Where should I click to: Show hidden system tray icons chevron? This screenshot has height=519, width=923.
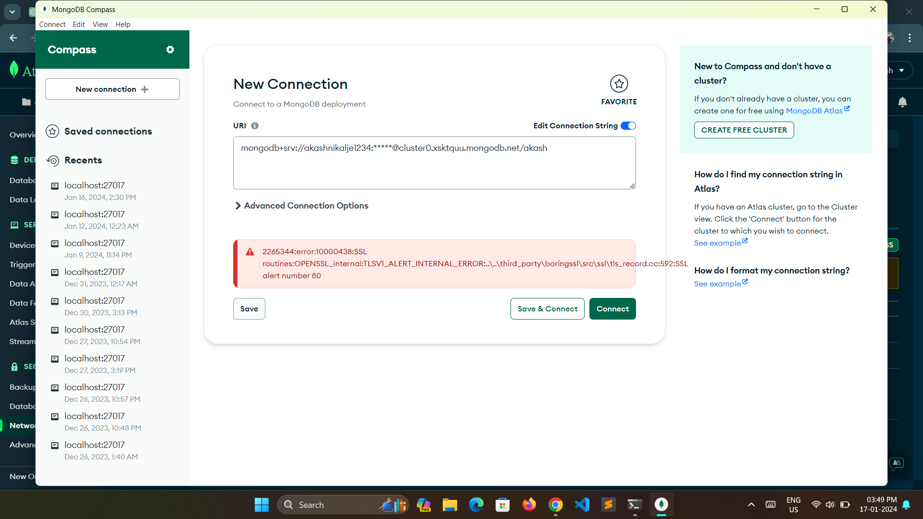tap(751, 505)
